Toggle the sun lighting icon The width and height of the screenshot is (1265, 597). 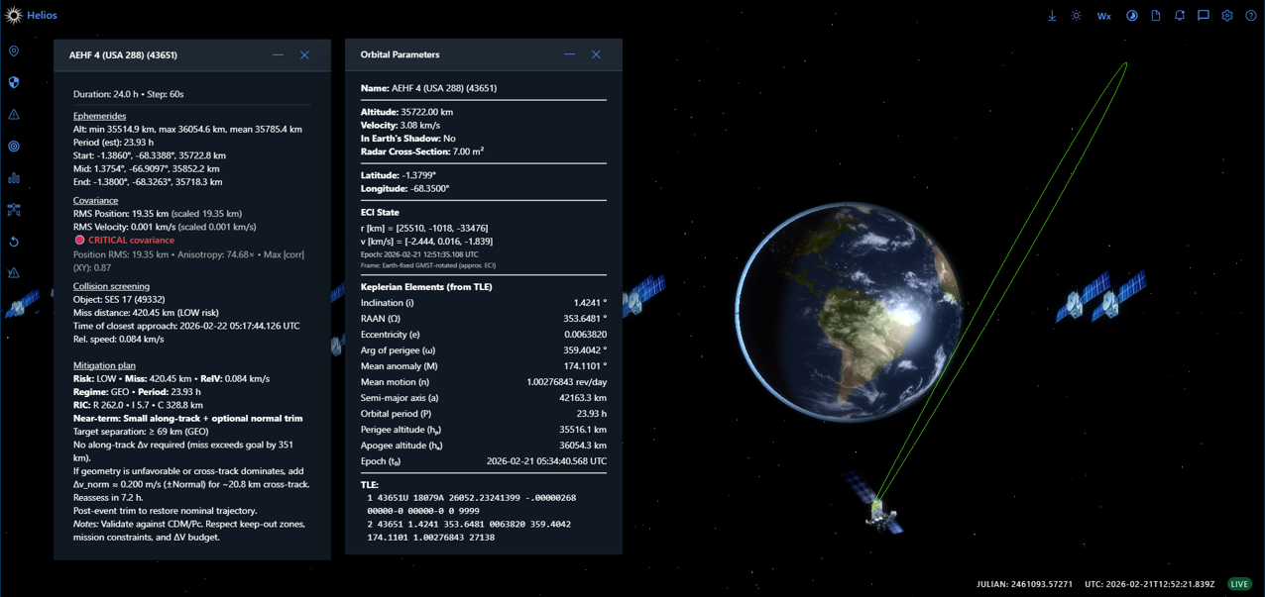pos(1077,16)
